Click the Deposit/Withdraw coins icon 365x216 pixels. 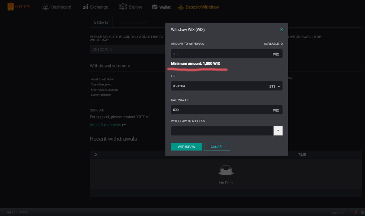(x=181, y=7)
